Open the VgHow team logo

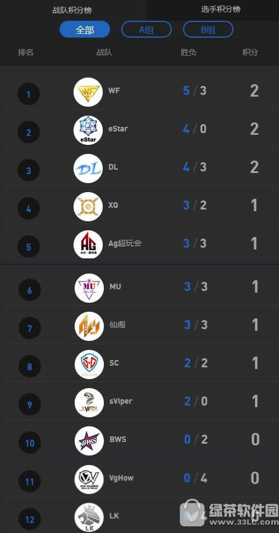(89, 479)
